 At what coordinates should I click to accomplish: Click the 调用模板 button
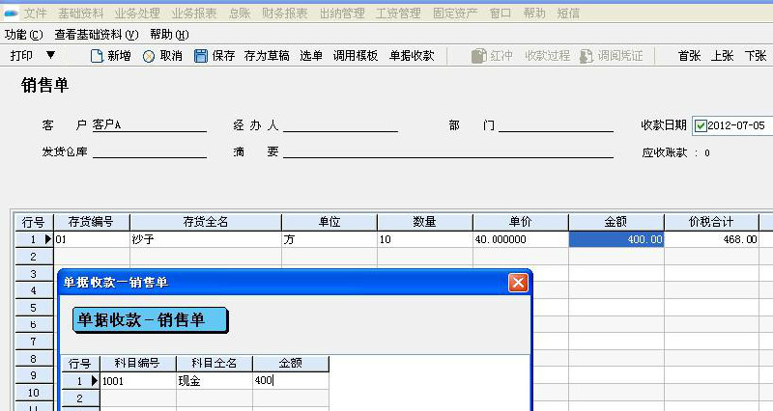pyautogui.click(x=356, y=56)
